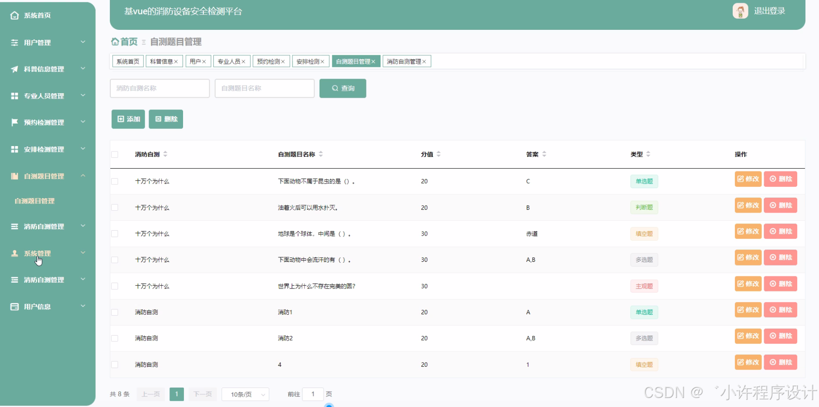Check the row for 油着火后可以用水扑灭
The image size is (819, 407).
[x=115, y=208]
